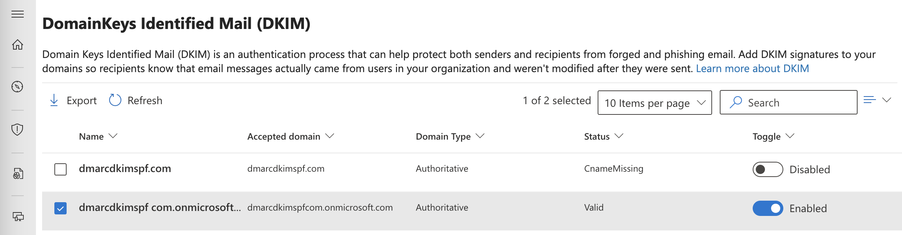
Task: Expand the Status column chevron
Action: [x=619, y=136]
